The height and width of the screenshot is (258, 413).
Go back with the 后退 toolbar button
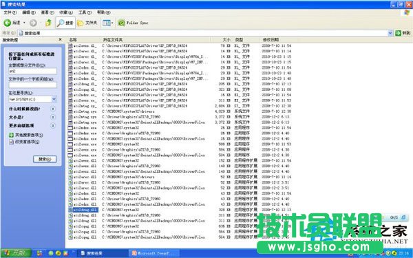tap(12, 23)
